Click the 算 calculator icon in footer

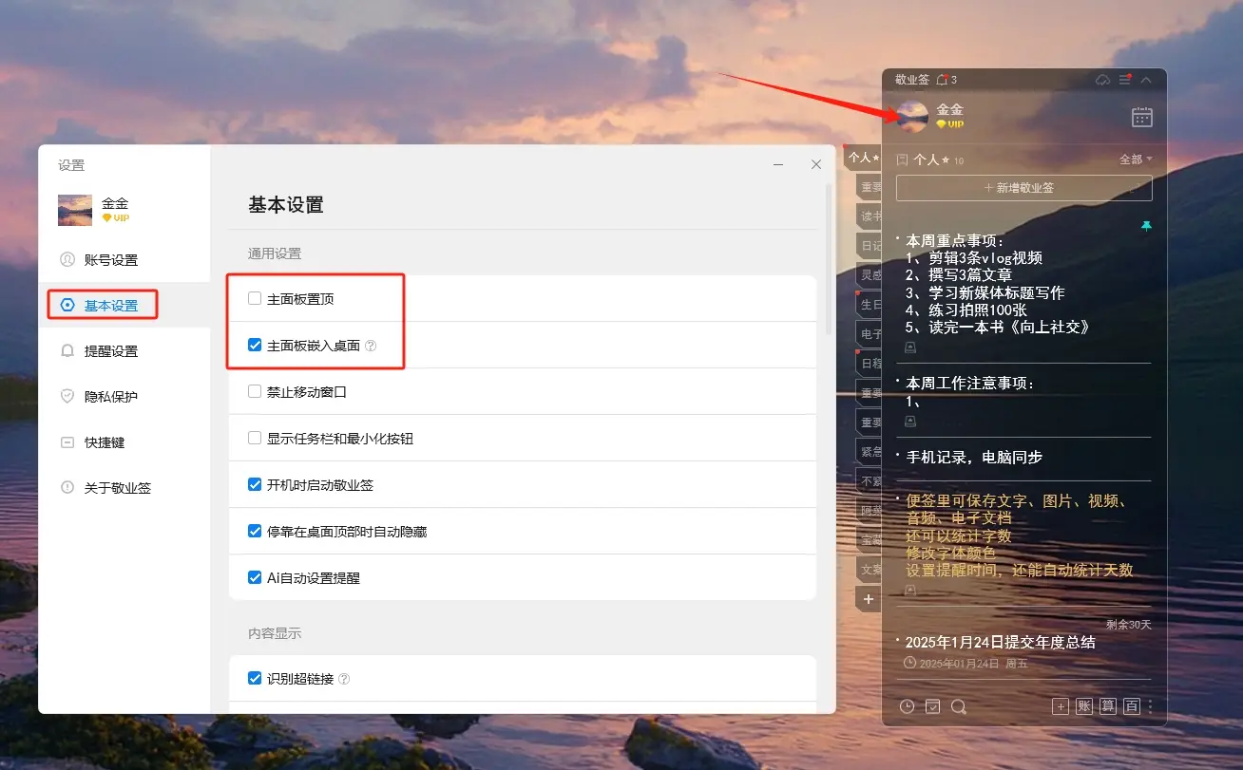[x=1108, y=706]
